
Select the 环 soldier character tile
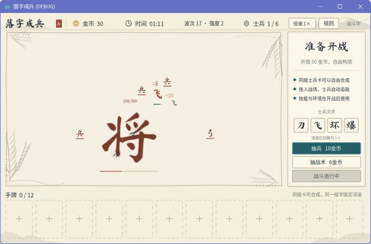(x=334, y=125)
